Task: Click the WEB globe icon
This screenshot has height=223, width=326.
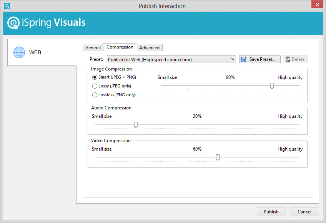Action: [19, 52]
